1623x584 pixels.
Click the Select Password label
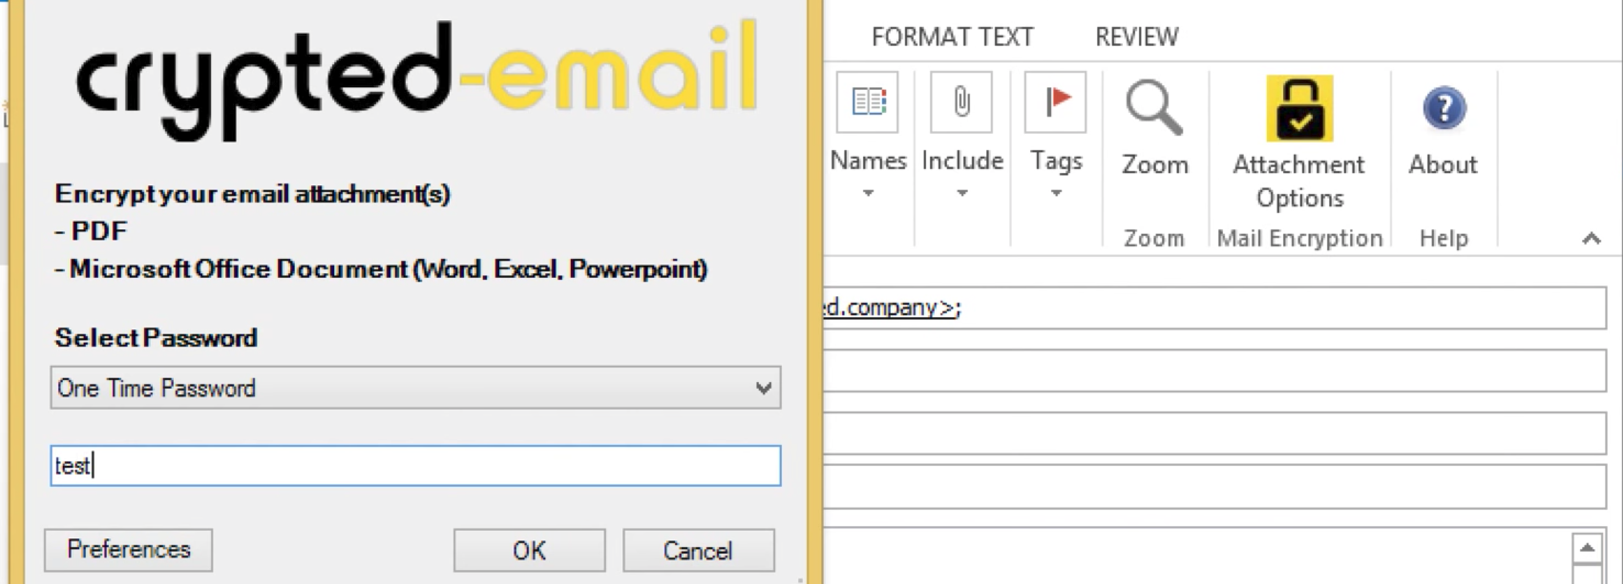(x=156, y=338)
